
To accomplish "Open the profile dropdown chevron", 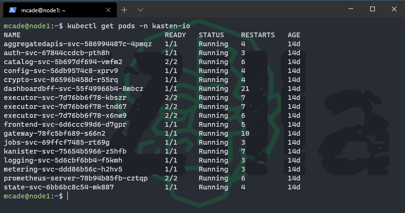I will pos(140,10).
